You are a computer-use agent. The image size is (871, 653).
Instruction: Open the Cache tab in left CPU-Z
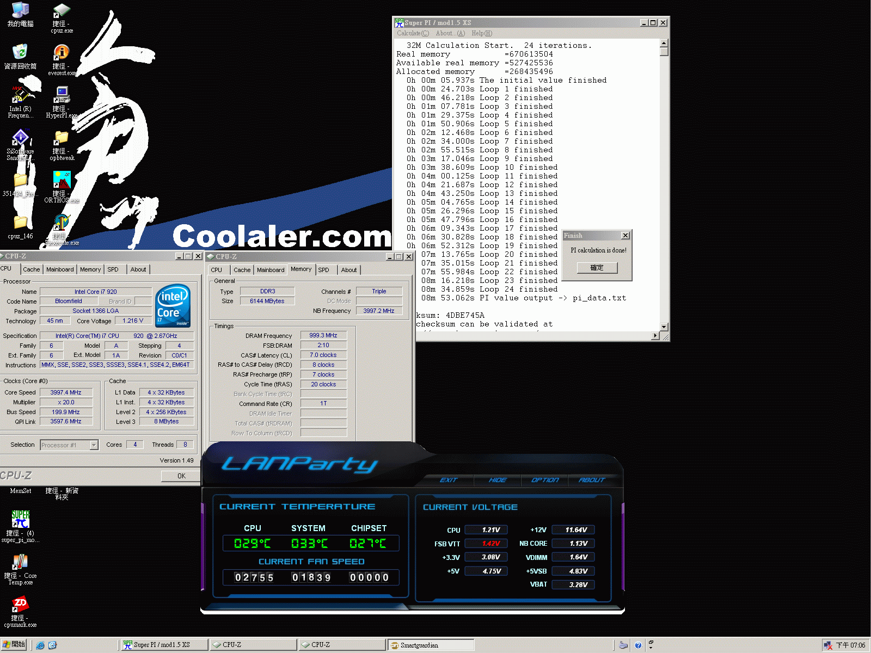click(x=31, y=269)
